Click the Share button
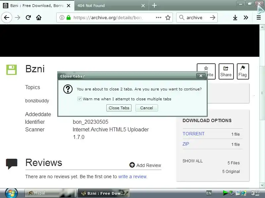 point(226,71)
